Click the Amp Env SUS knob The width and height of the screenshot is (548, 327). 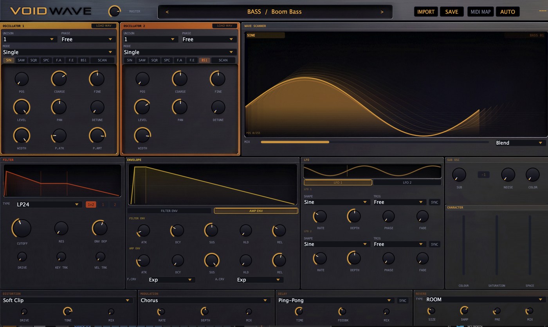(x=212, y=261)
